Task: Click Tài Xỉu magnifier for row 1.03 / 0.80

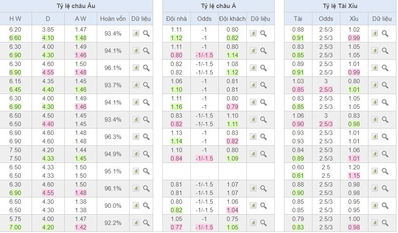Action: tap(385, 85)
